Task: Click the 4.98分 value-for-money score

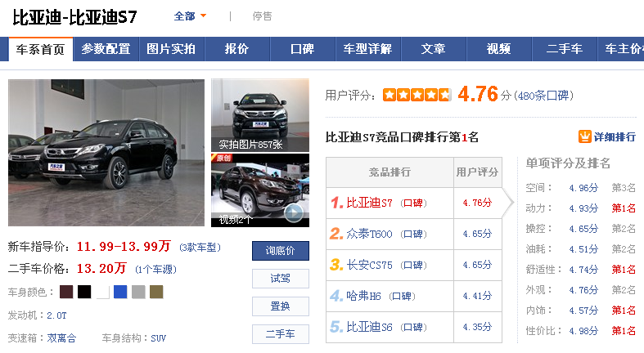Action: 583,330
